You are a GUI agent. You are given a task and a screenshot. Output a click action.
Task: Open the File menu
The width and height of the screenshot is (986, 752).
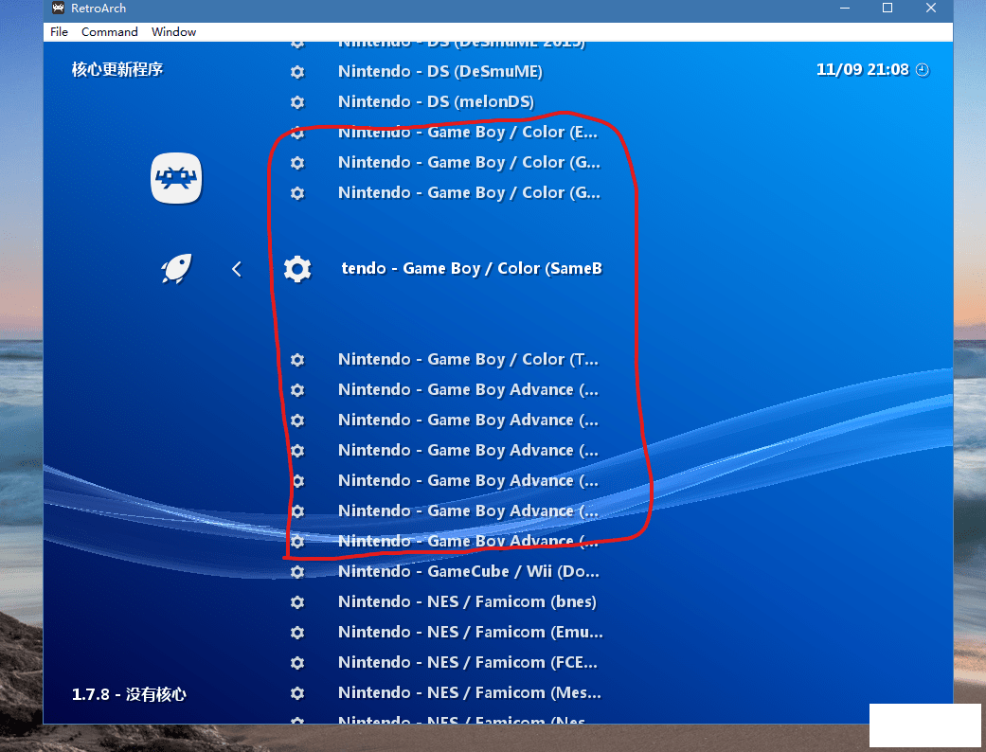coord(59,32)
